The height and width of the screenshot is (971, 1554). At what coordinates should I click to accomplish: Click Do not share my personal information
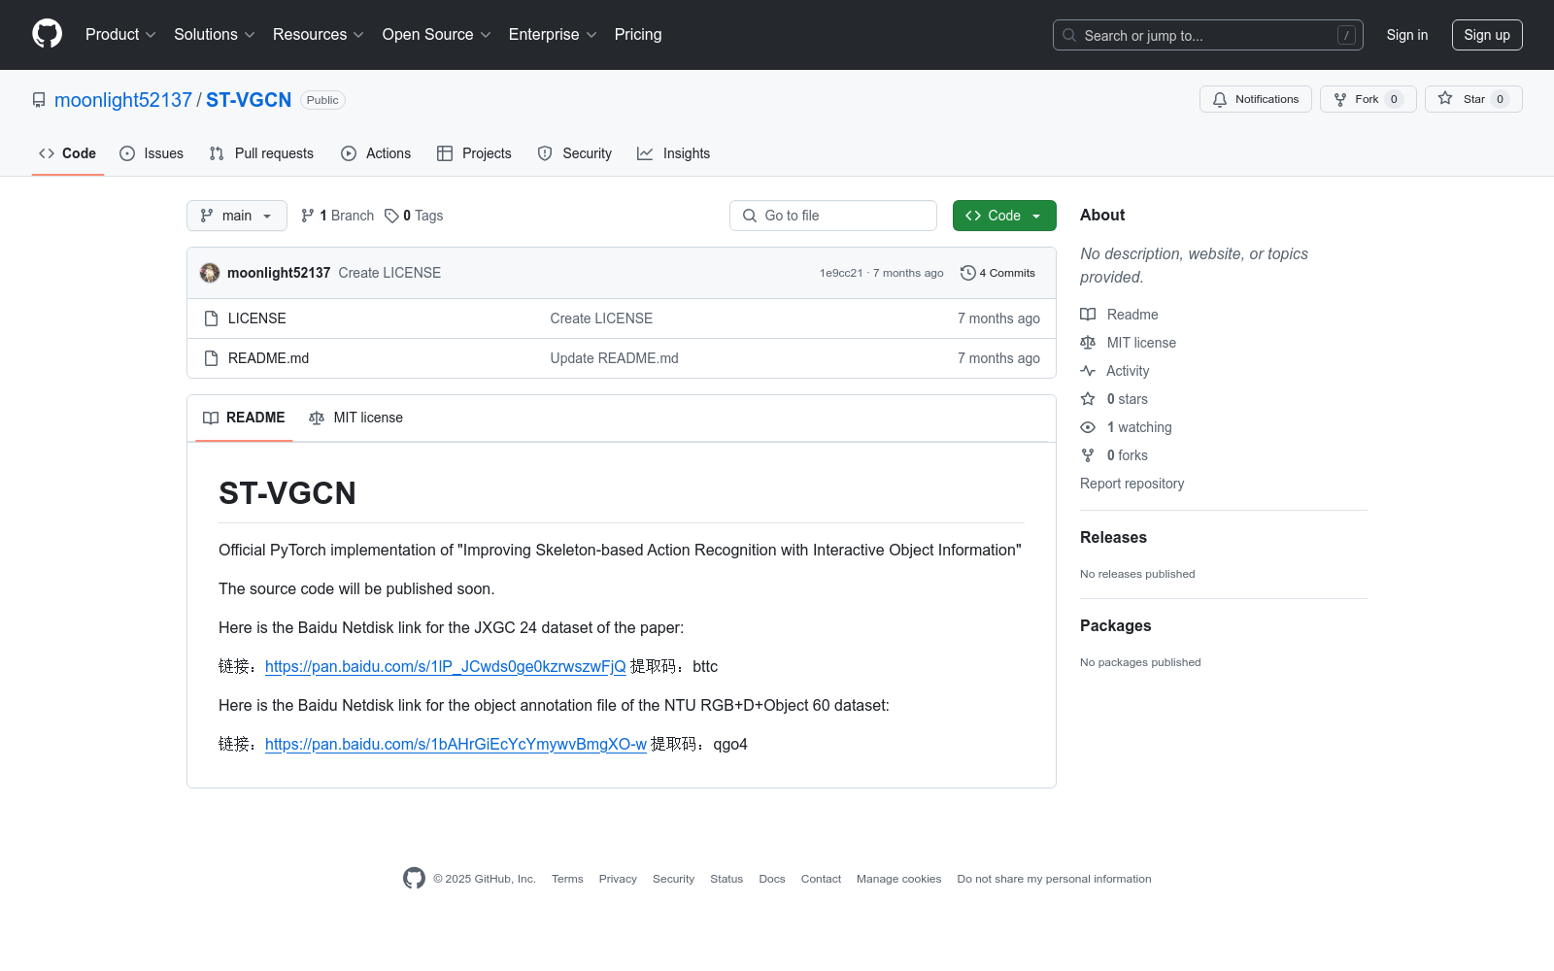(x=1054, y=879)
